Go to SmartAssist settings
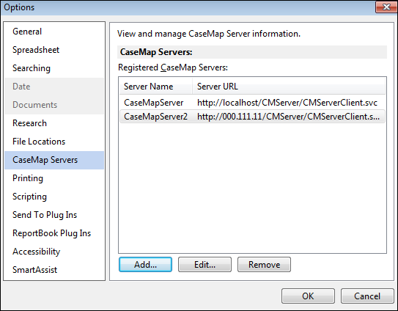 [34, 270]
